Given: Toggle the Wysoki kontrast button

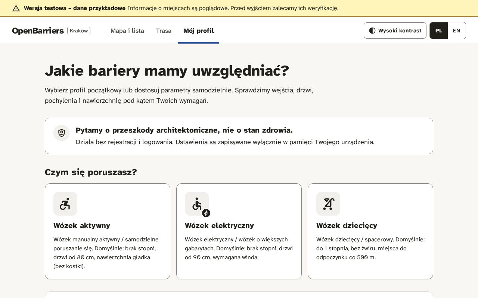Looking at the screenshot, I should point(395,31).
